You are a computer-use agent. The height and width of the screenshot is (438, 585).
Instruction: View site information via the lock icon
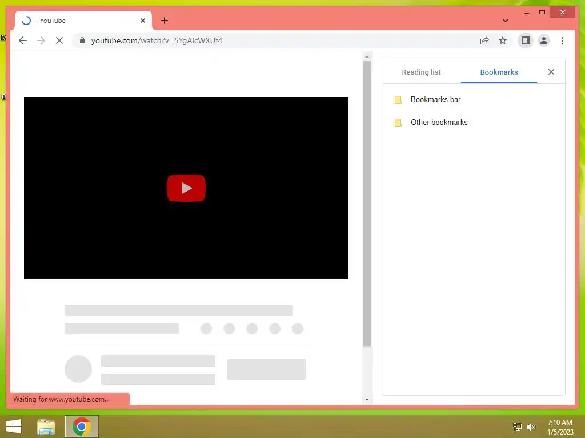(82, 40)
